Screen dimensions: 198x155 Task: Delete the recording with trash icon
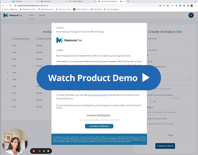click(48, 151)
